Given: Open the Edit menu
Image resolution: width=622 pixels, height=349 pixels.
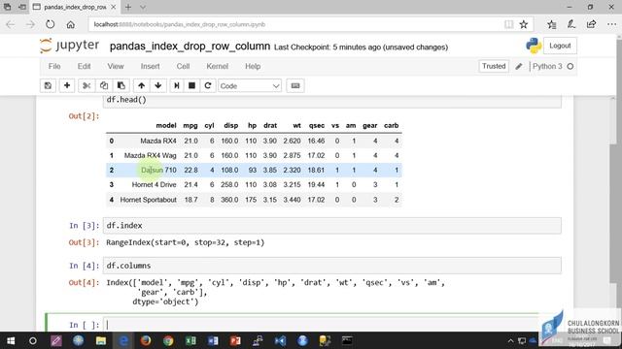Looking at the screenshot, I should pos(85,66).
